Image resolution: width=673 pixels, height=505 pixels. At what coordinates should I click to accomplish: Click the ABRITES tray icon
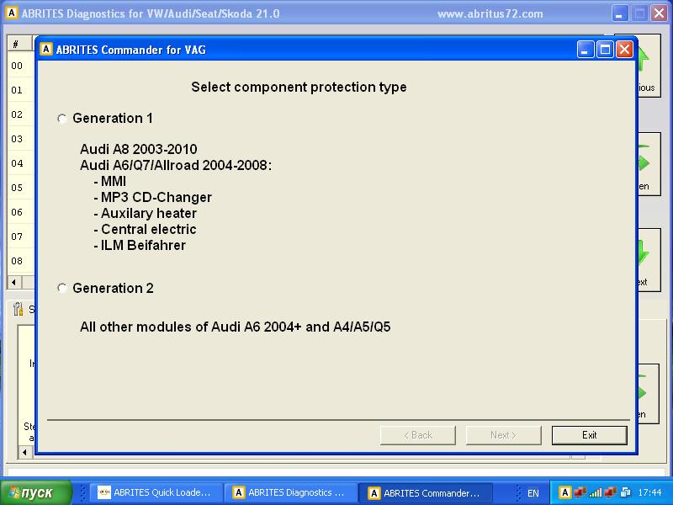pos(564,492)
